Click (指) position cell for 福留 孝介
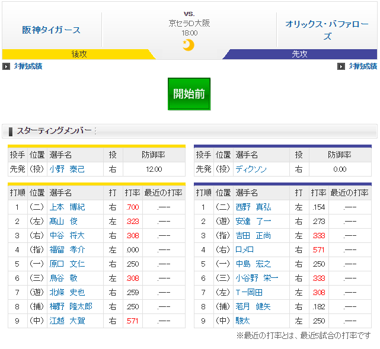The width and height of the screenshot is (380, 349). pos(37,249)
